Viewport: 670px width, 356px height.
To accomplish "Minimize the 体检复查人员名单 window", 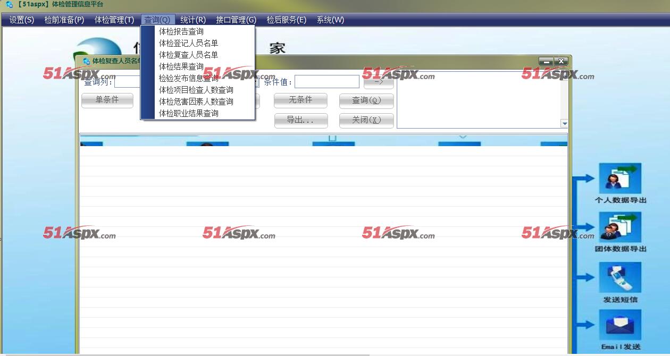I will [x=546, y=61].
